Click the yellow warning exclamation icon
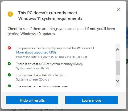Image resolution: width=128 pixels, height=111 pixels. click(x=10, y=14)
